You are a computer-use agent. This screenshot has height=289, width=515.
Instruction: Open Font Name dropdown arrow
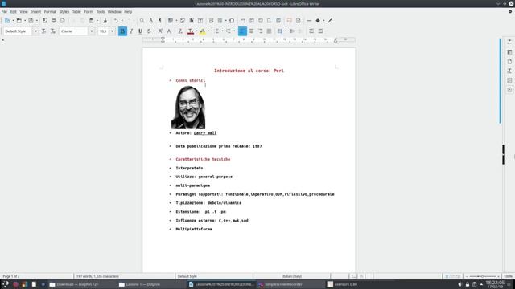pos(92,31)
